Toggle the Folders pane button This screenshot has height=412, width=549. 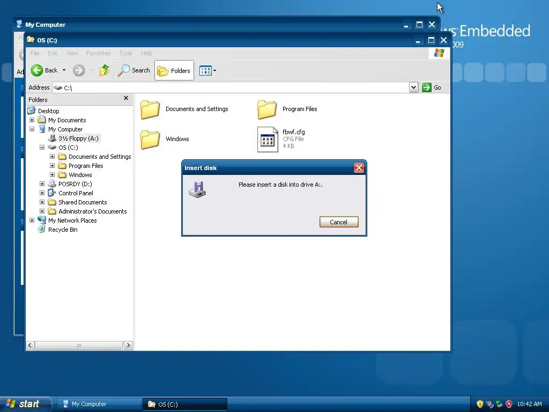coord(174,70)
